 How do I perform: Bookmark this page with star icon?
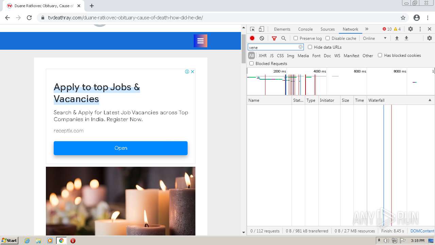[x=403, y=18]
